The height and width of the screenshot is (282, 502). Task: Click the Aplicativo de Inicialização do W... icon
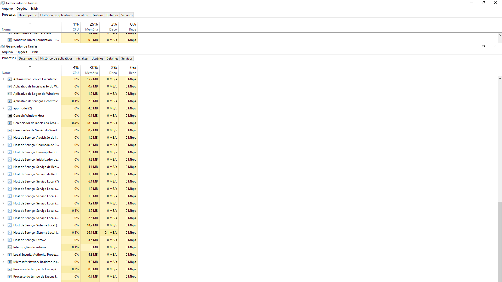[x=10, y=86]
